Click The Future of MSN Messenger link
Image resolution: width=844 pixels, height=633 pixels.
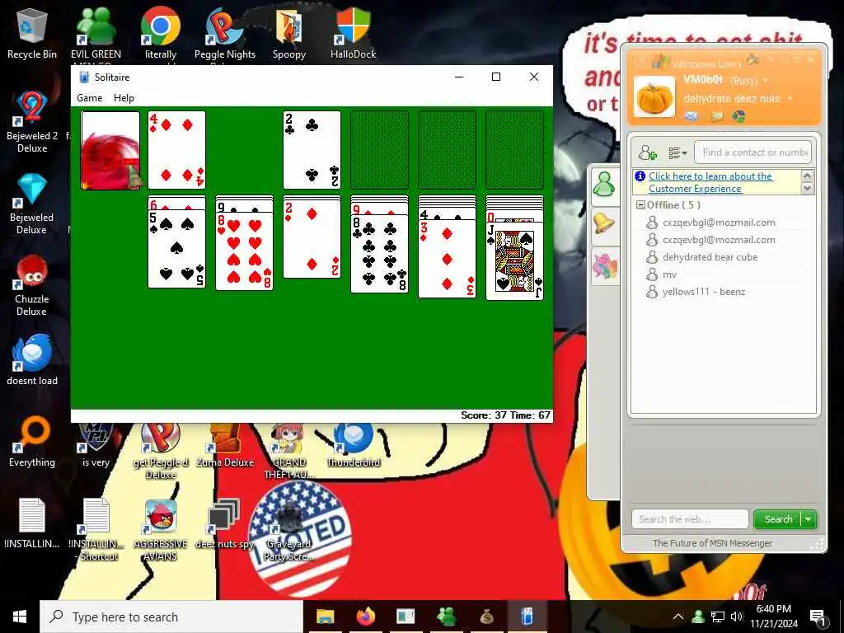tap(712, 543)
